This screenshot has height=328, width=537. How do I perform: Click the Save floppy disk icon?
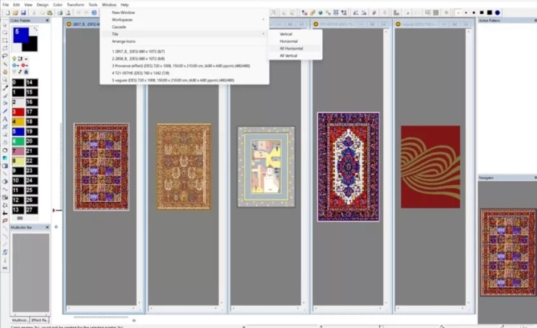point(23,13)
